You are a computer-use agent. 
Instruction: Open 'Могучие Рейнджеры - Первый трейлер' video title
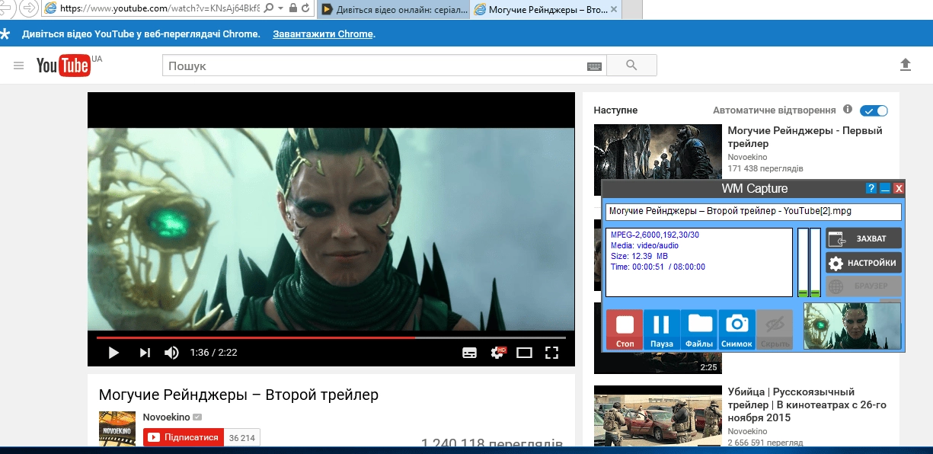[x=805, y=137]
